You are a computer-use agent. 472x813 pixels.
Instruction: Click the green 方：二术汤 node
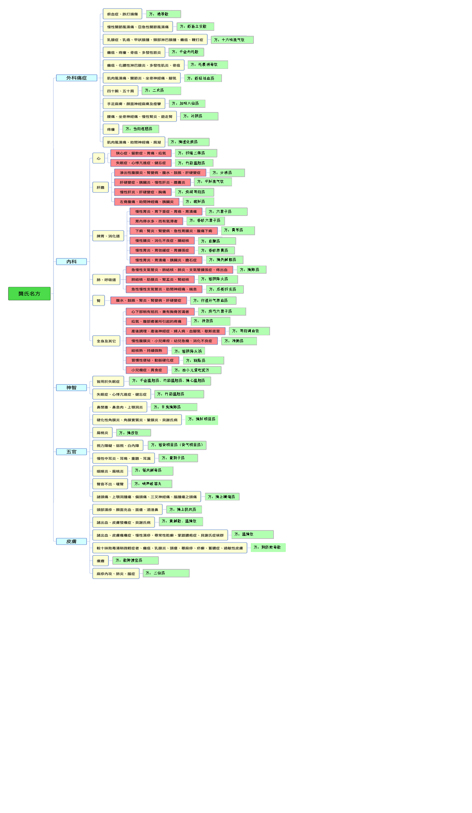161,91
